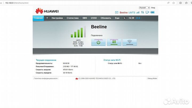Viewport: 192px width, 108px height.
Task: Click the Debug Mode link
Action: (152, 78)
